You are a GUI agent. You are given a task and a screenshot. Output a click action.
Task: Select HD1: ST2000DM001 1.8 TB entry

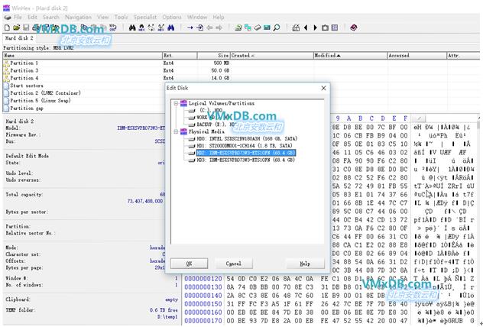point(245,146)
